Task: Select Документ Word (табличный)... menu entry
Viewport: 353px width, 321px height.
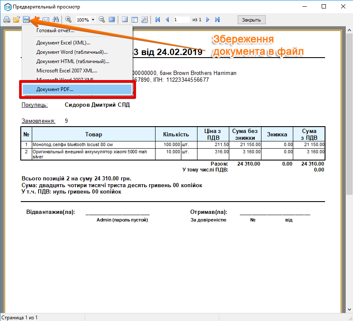Action: pos(77,52)
